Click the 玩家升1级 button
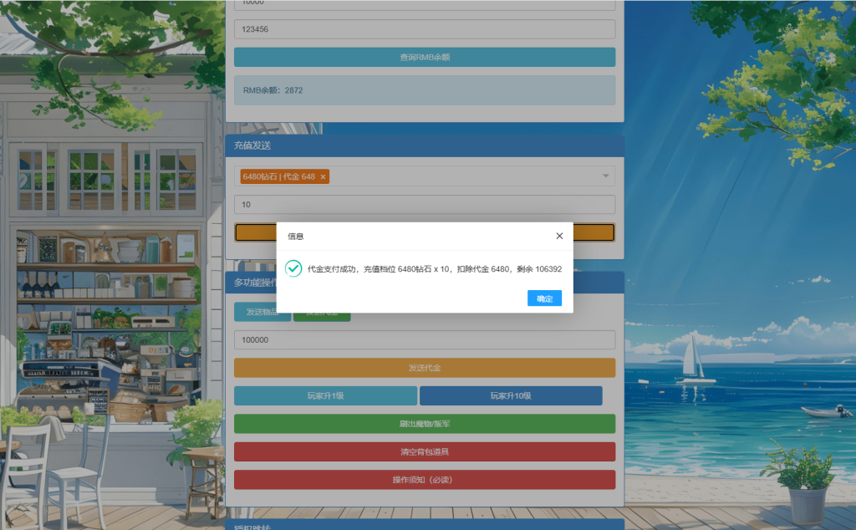Screen dimensions: 856x530 325,395
